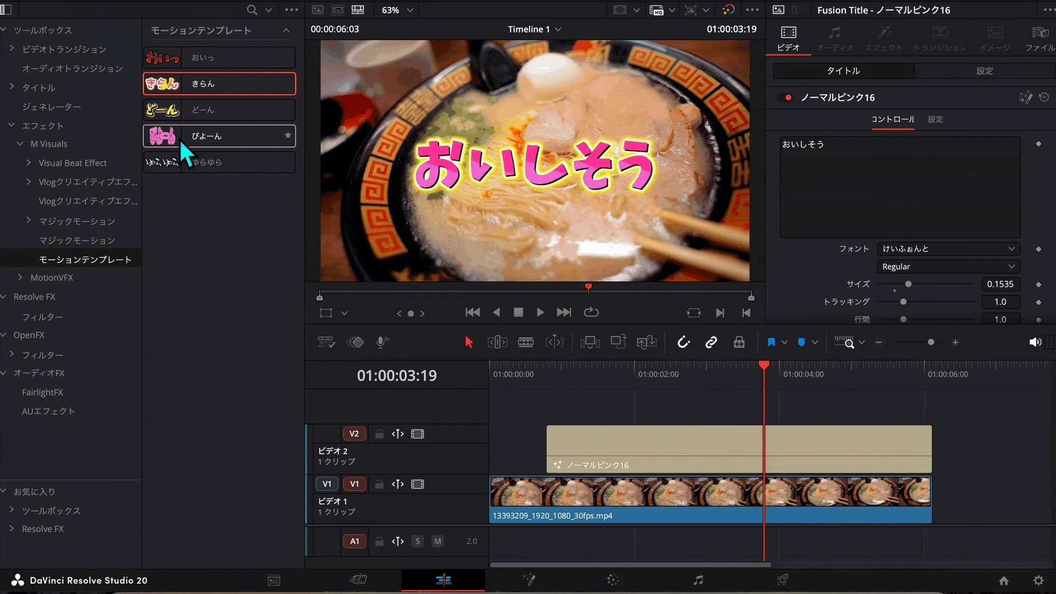Adjust the サイズ slider handle

(x=908, y=284)
